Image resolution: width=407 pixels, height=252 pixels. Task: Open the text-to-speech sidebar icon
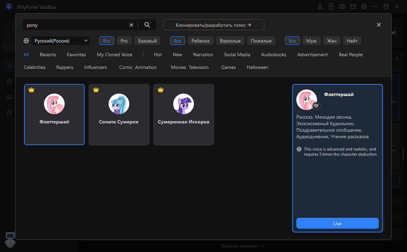[9, 65]
